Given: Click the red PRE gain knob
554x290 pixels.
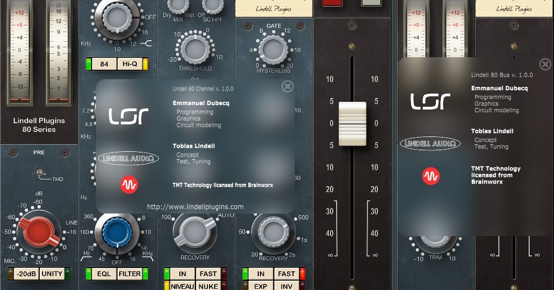Looking at the screenshot, I should [x=39, y=232].
